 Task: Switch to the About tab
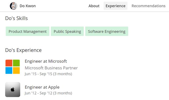(x=94, y=6)
